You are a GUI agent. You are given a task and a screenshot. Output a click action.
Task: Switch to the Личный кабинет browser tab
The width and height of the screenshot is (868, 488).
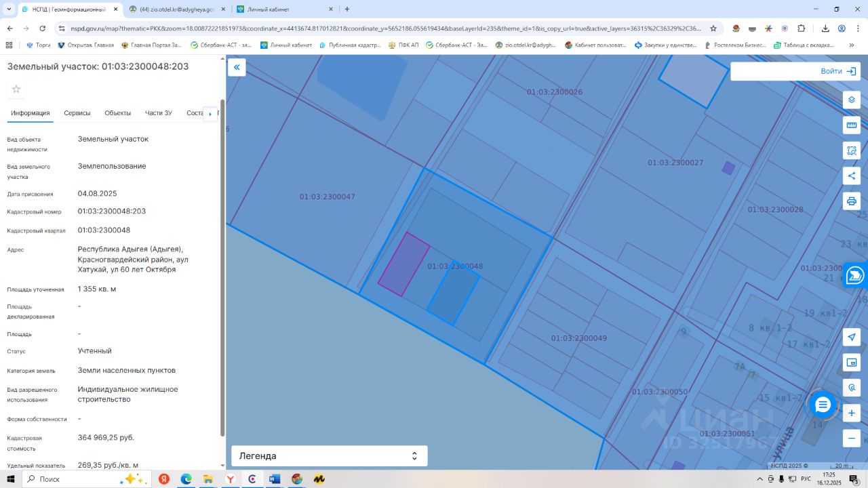tap(285, 9)
